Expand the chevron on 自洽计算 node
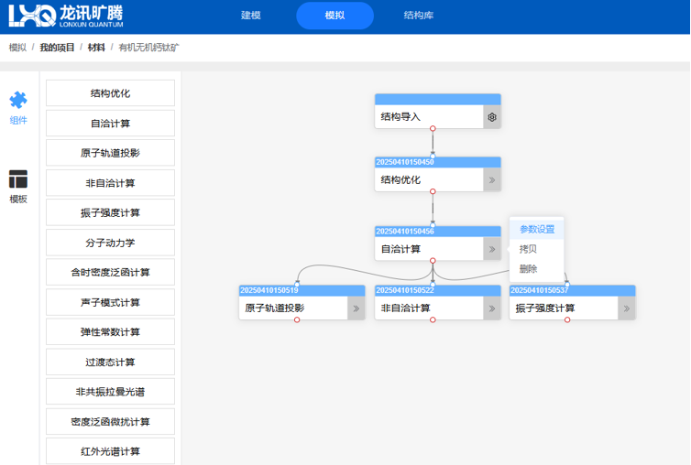Image resolution: width=691 pixels, height=465 pixels. (x=492, y=249)
